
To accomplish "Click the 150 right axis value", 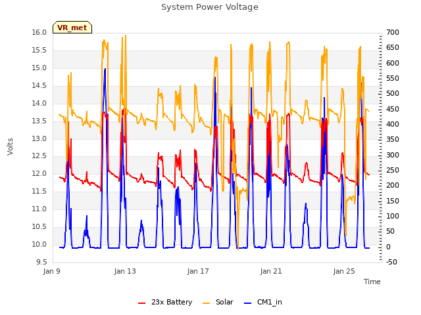I will pyautogui.click(x=393, y=201).
